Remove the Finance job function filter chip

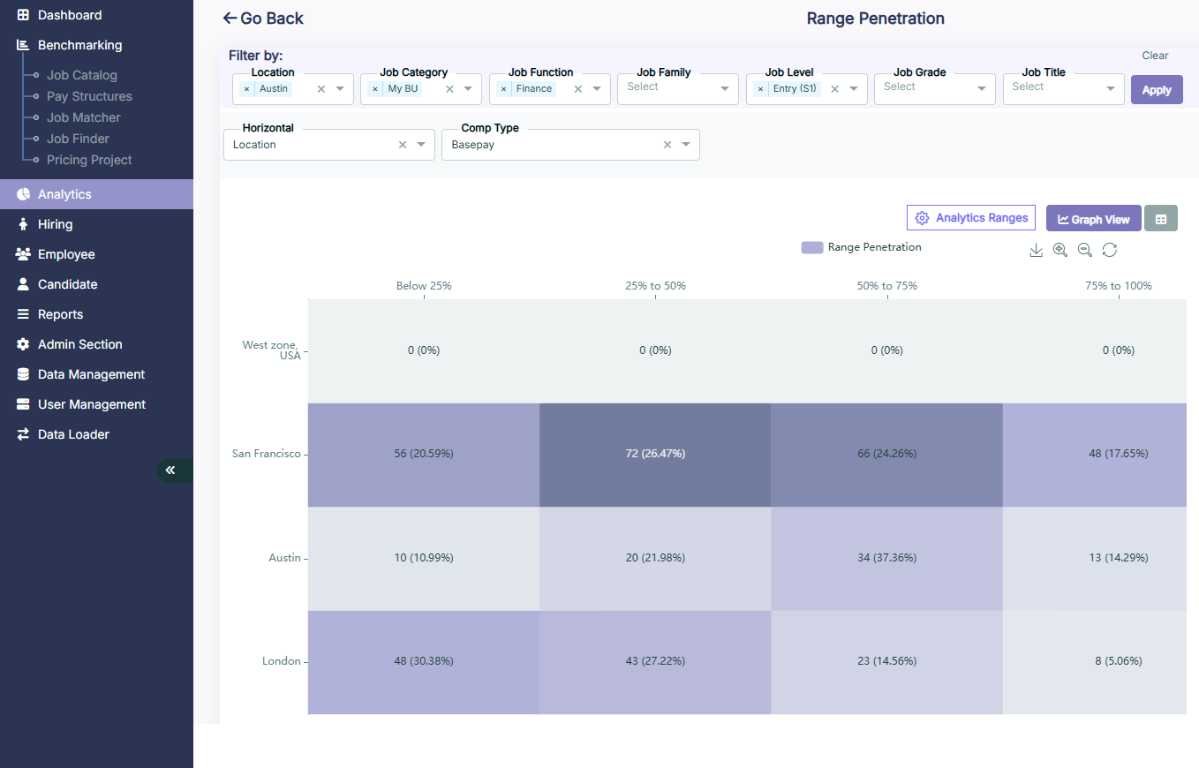504,88
